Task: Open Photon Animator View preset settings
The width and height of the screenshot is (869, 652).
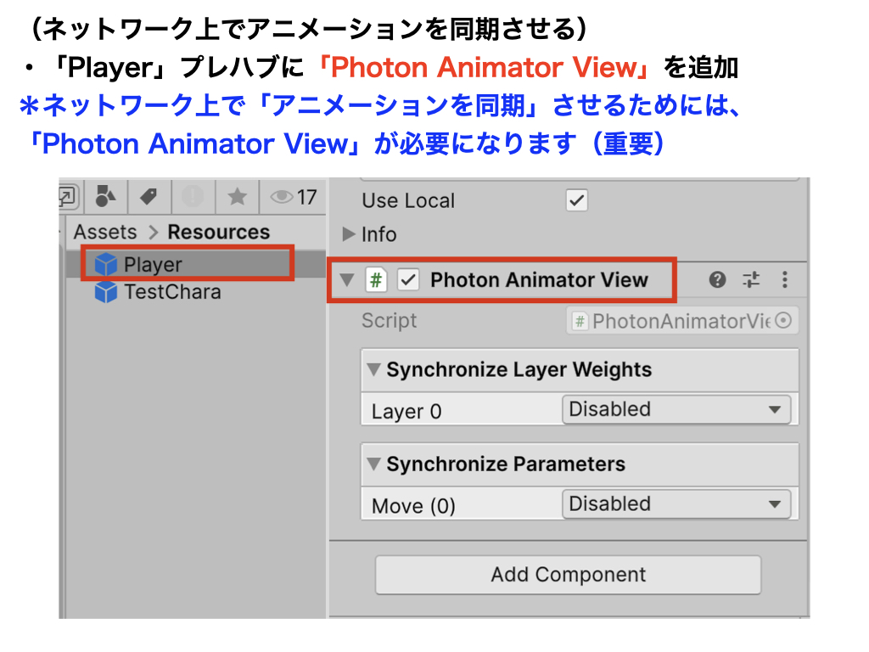Action: click(751, 279)
